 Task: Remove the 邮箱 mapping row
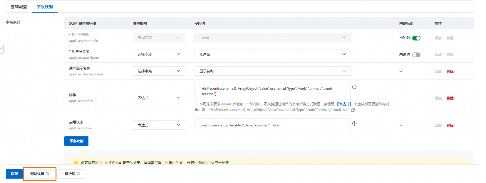click(450, 98)
